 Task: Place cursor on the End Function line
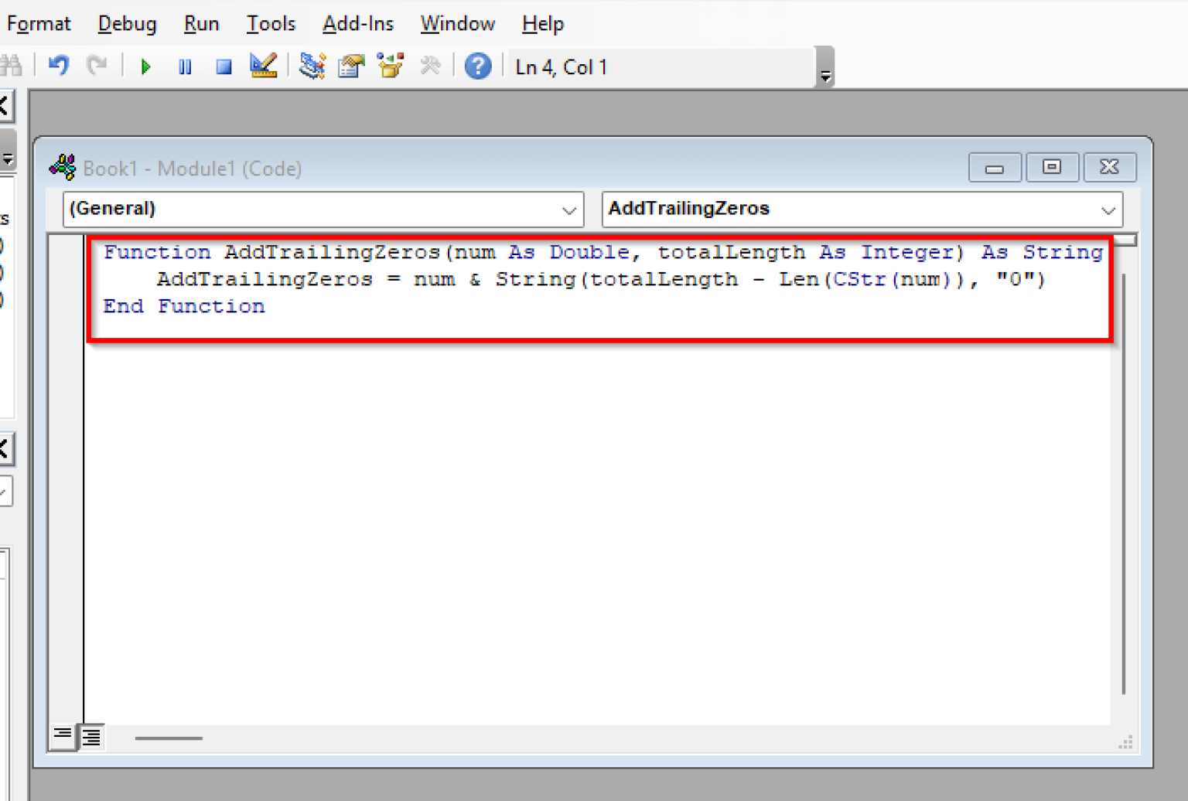(x=184, y=307)
